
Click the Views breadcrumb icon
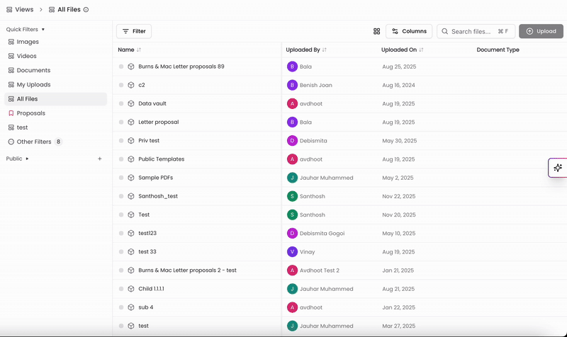click(9, 10)
